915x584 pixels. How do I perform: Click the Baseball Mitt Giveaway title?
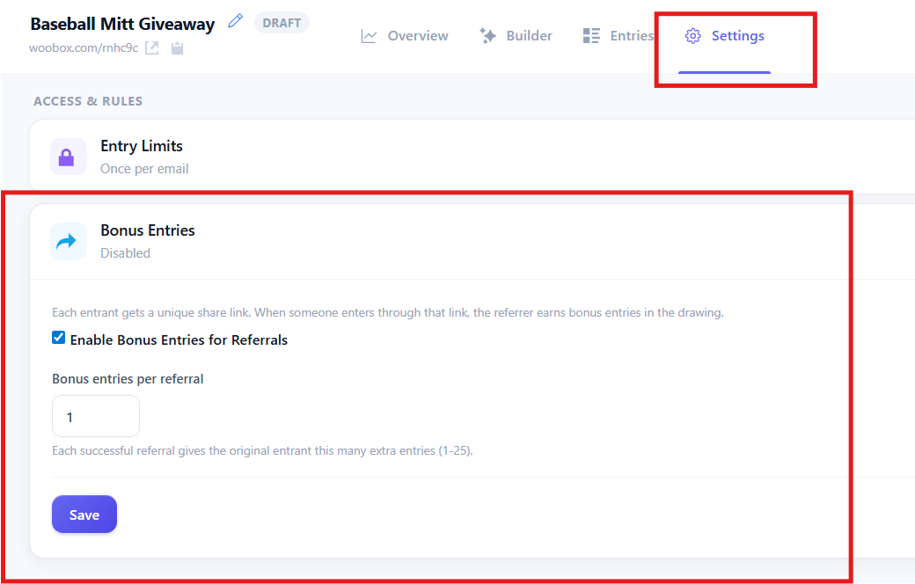(x=122, y=24)
